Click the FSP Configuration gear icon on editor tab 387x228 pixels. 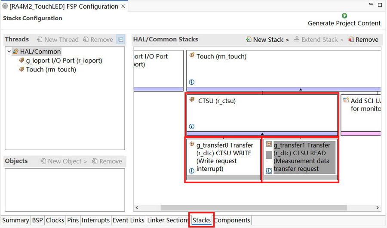5,6
